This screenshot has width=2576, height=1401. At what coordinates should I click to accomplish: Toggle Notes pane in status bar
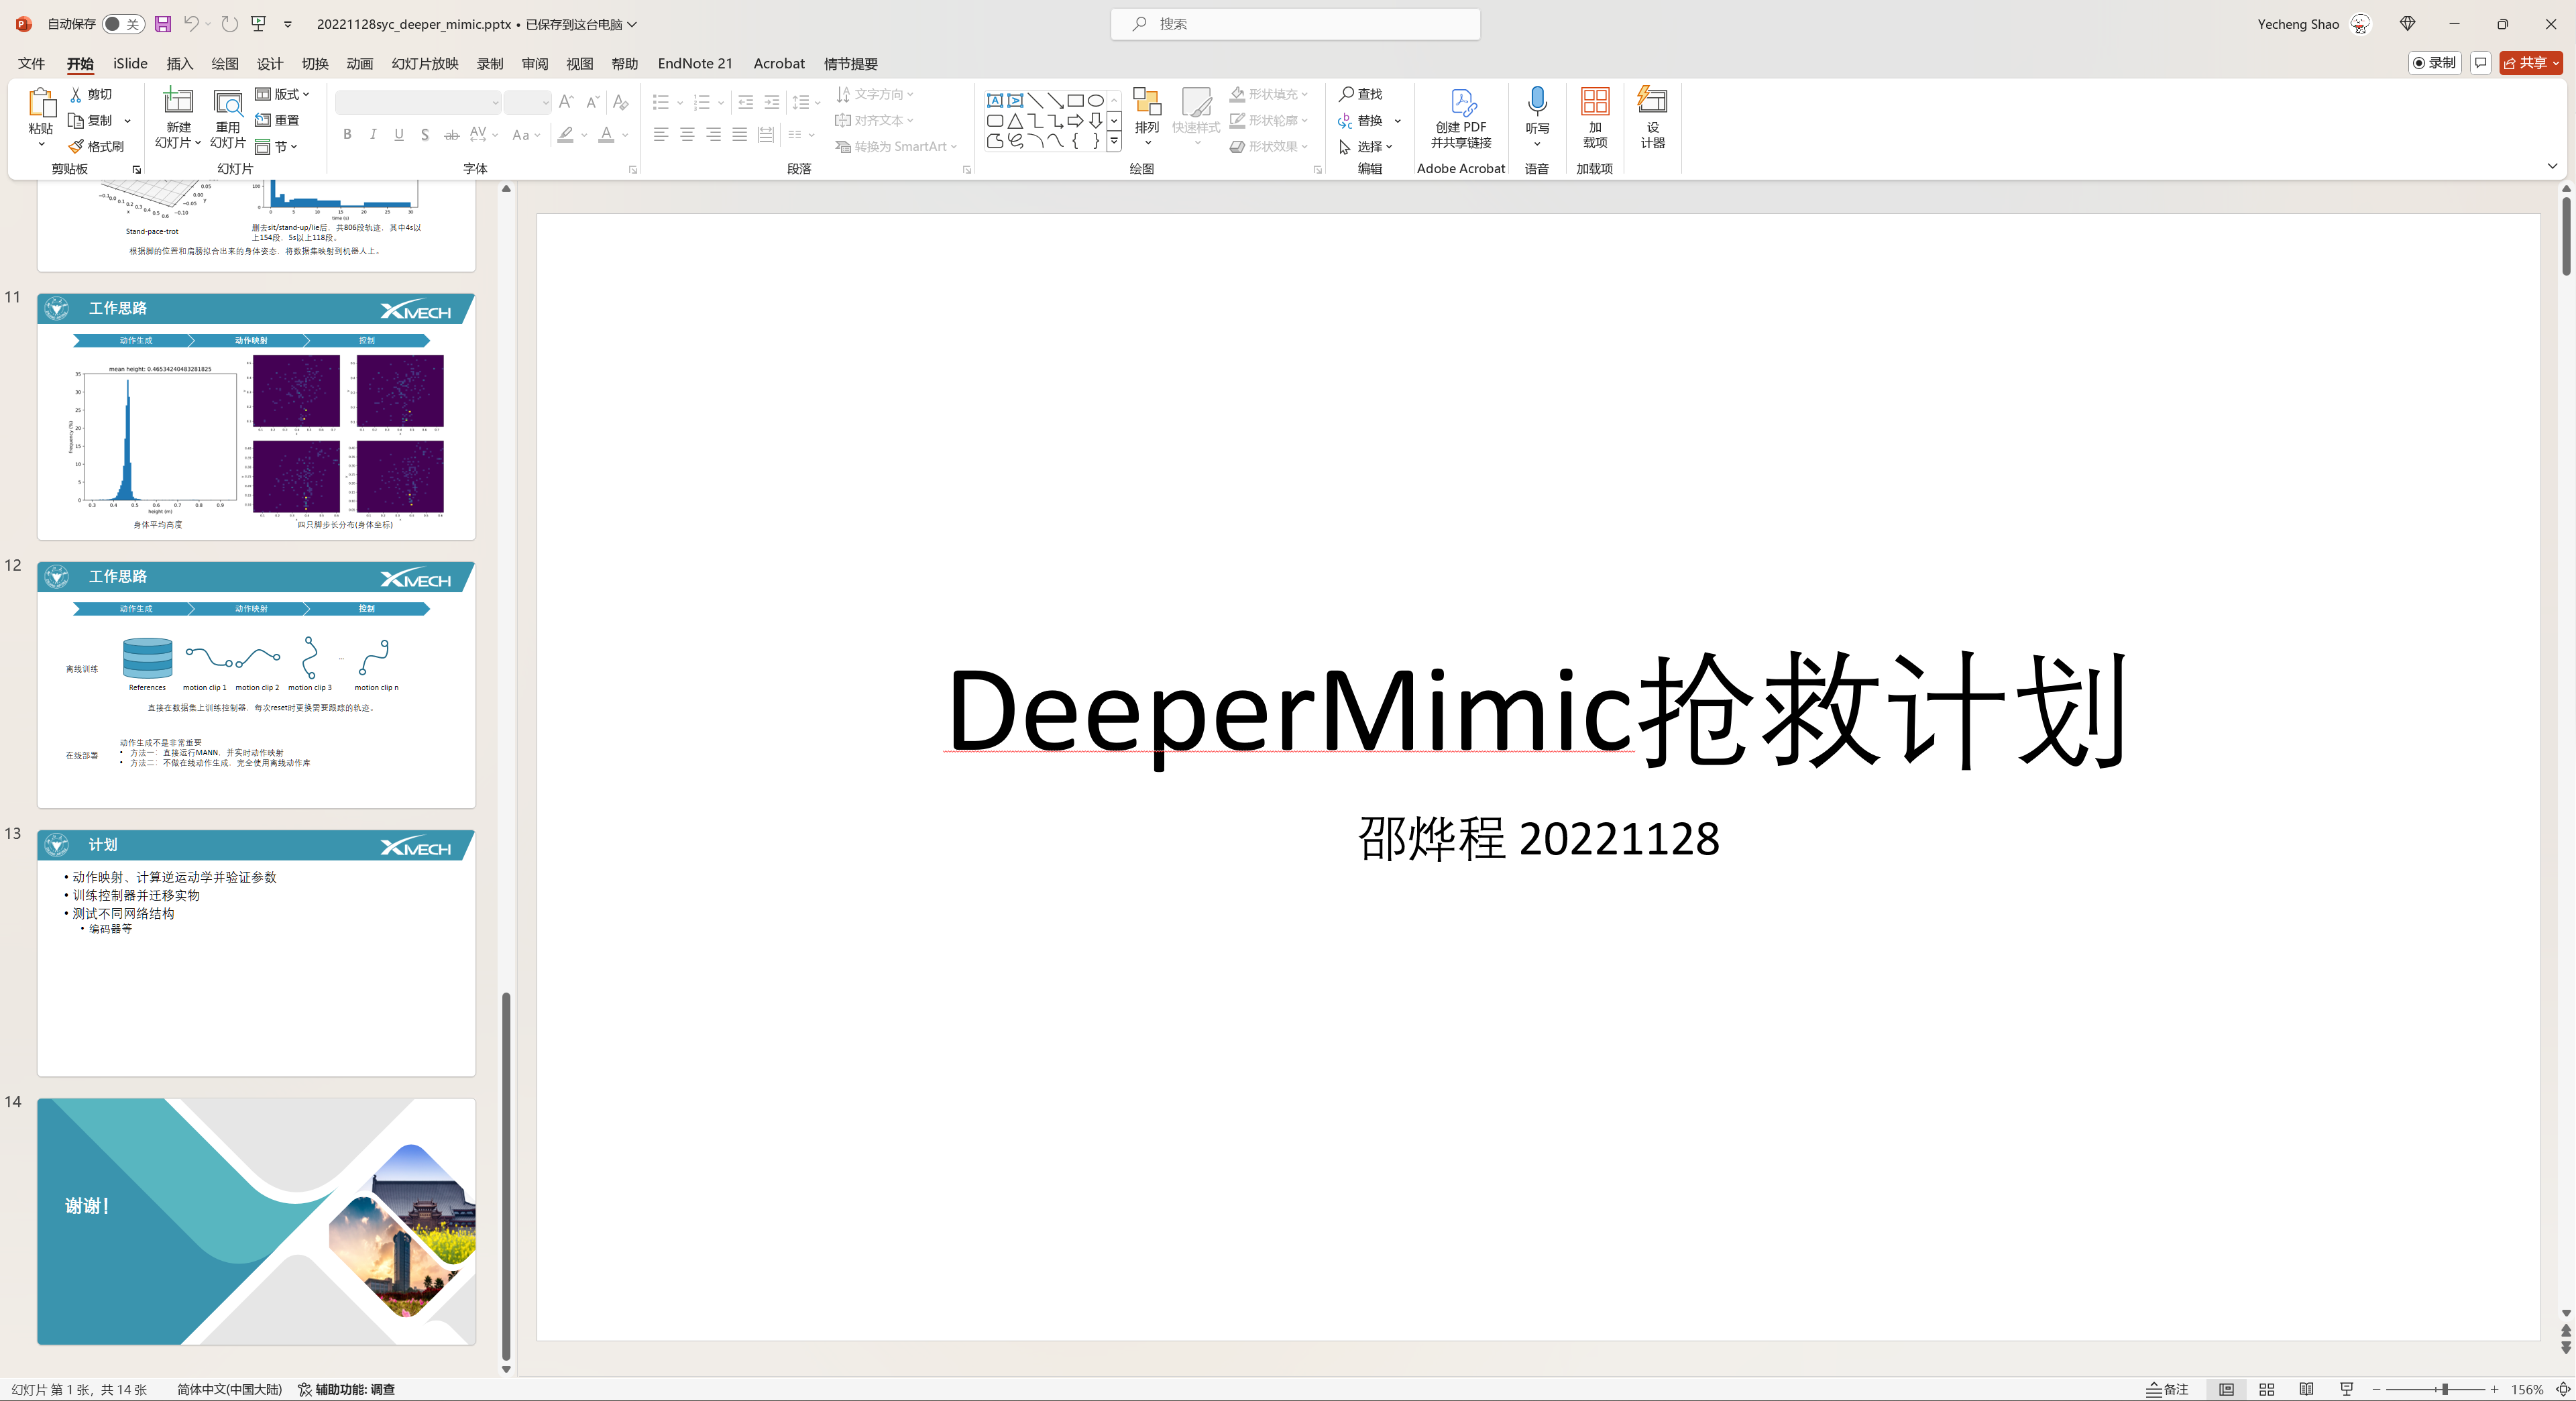[2168, 1389]
